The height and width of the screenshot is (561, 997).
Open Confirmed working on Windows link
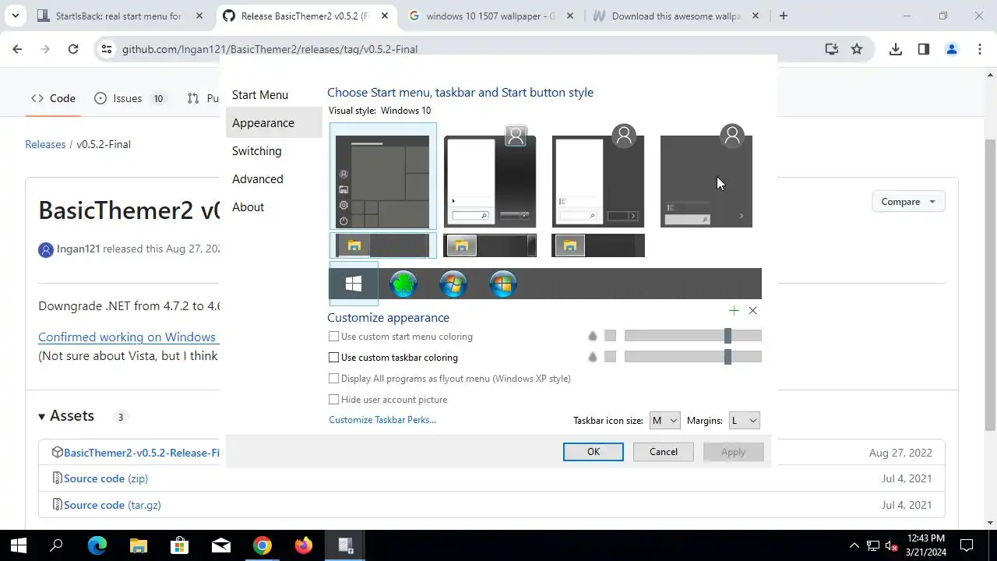[x=127, y=337]
